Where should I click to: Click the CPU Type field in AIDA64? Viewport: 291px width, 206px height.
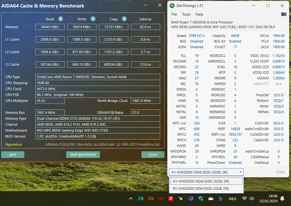(98, 77)
